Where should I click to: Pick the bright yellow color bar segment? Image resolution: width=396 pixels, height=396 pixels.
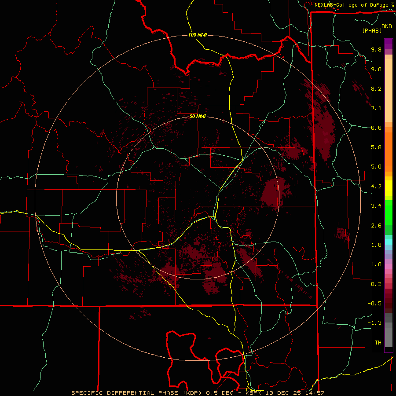(389, 188)
